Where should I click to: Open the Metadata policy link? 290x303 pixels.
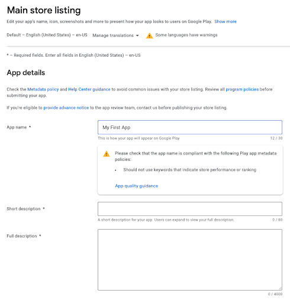coord(43,89)
